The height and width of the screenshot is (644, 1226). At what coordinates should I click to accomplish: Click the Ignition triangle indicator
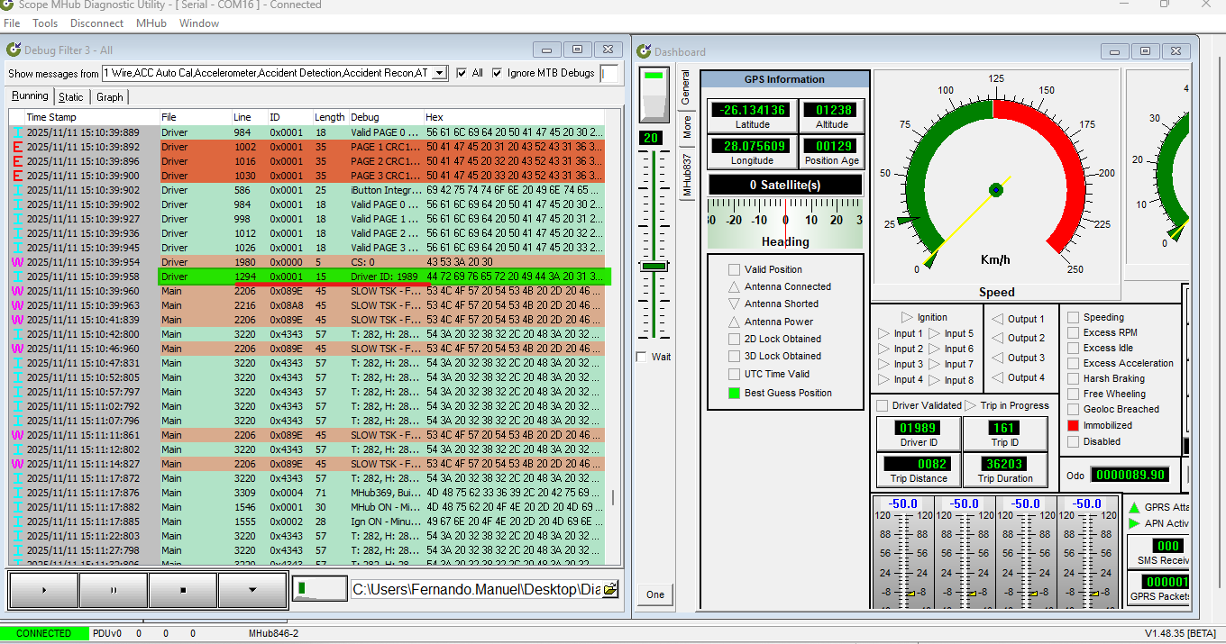coord(907,317)
